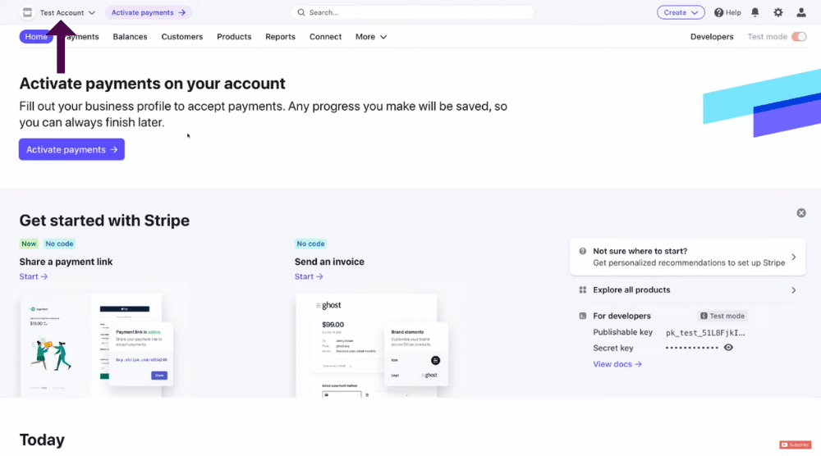
Task: Open settings gear icon
Action: (x=778, y=12)
